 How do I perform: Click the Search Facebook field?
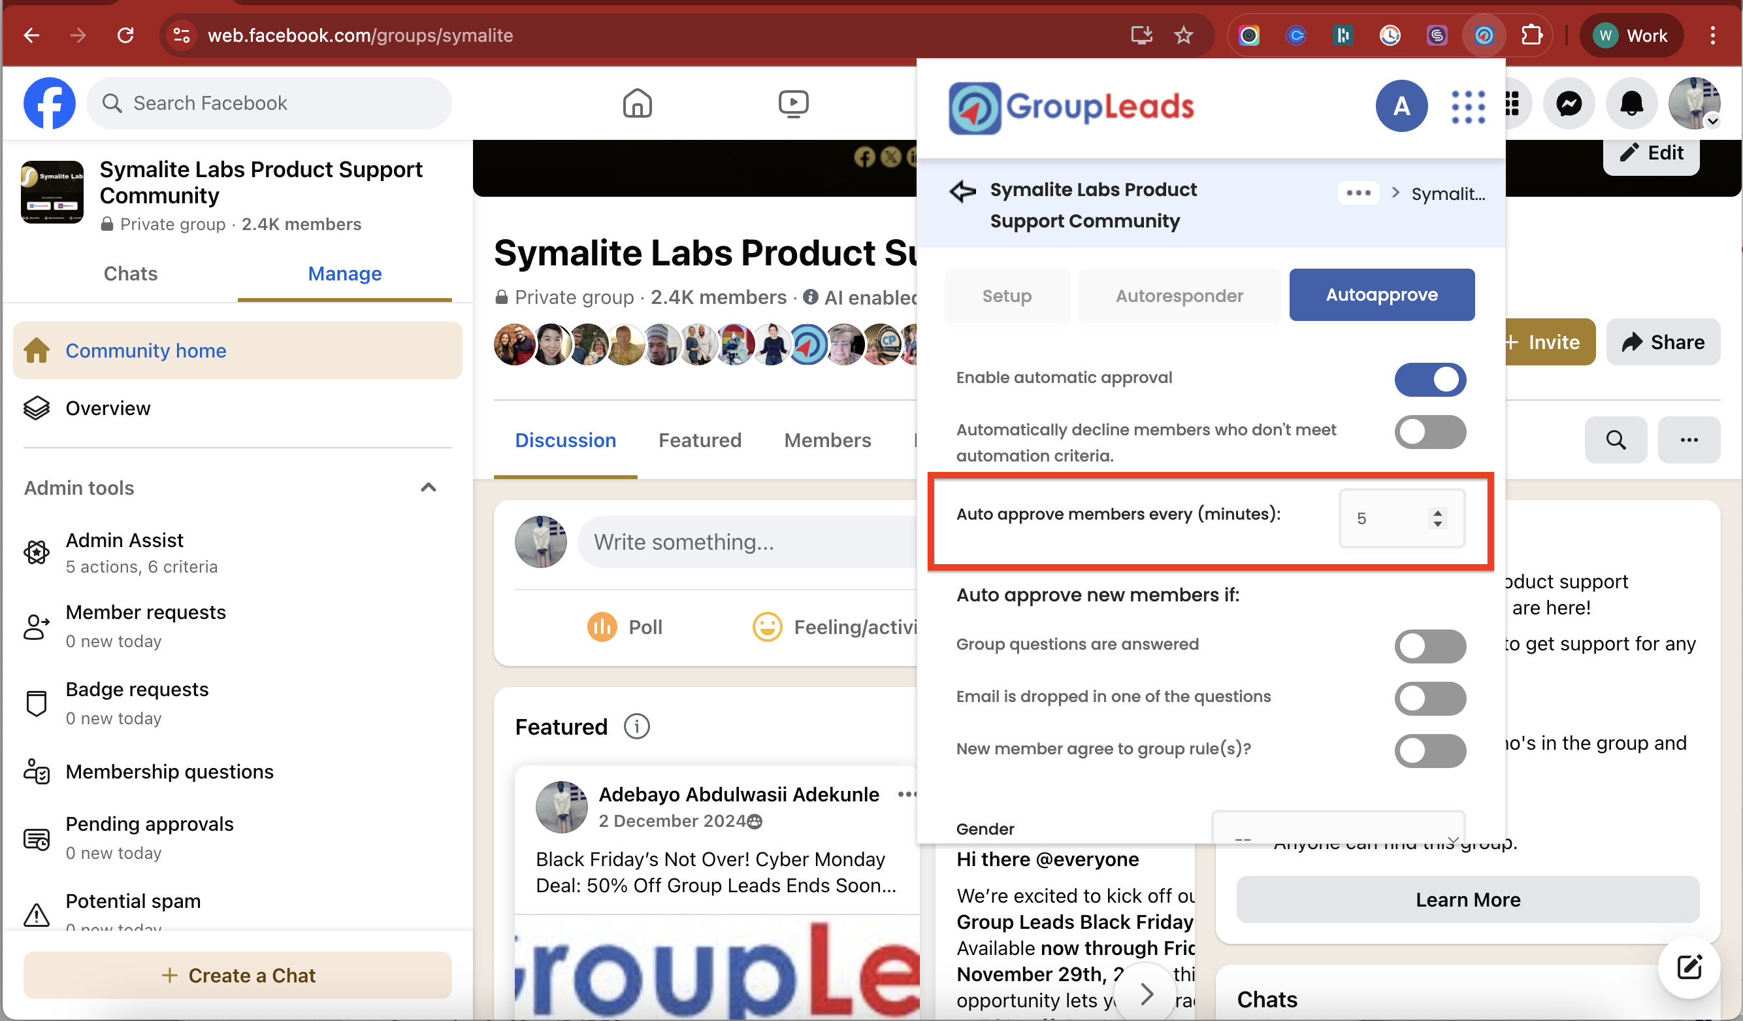pyautogui.click(x=269, y=103)
